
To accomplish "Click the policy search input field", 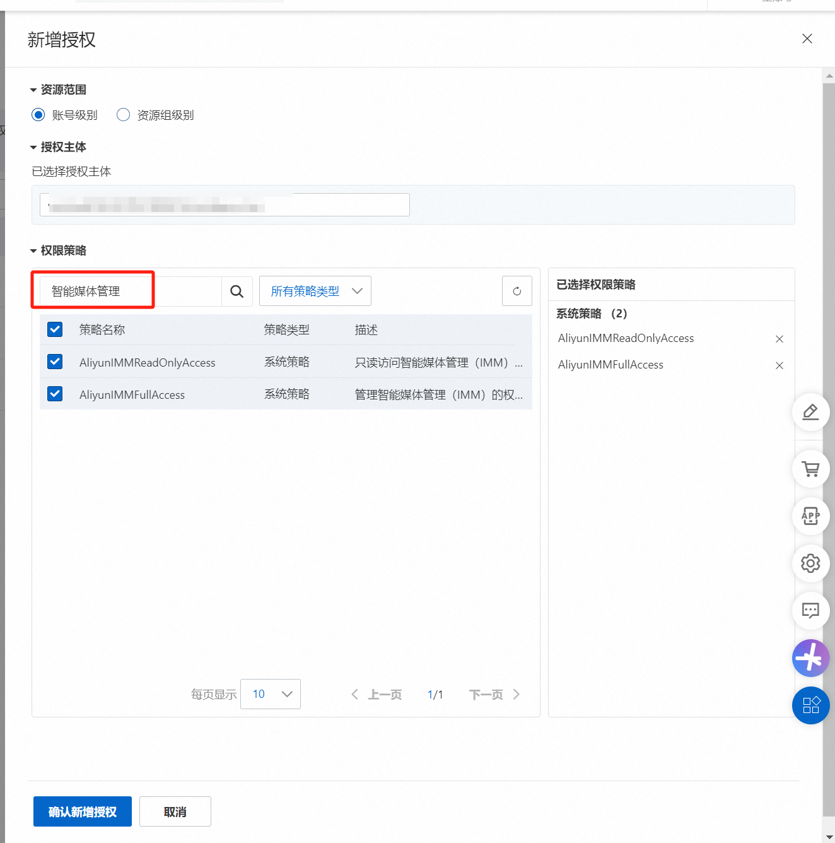I will point(131,292).
